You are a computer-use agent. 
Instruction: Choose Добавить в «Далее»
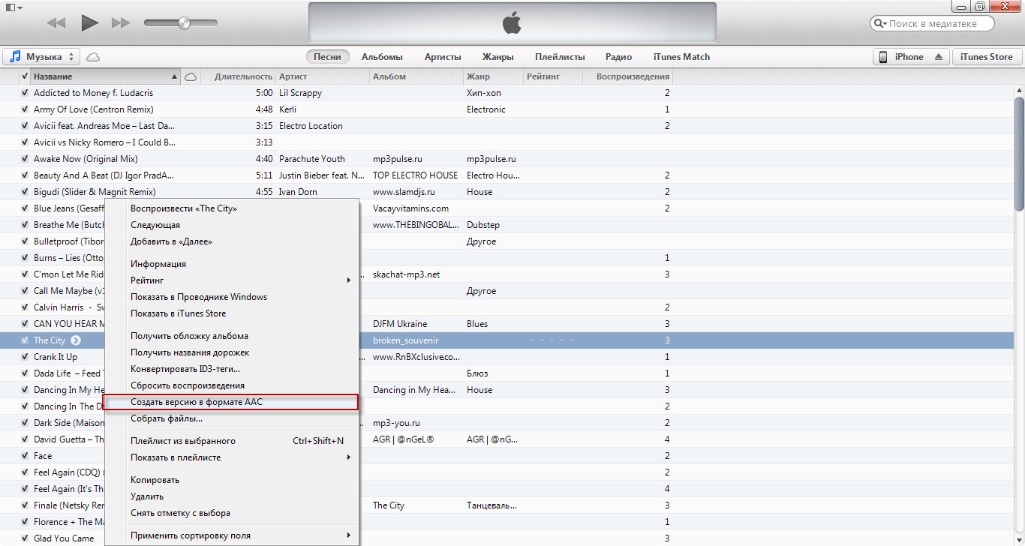(232, 241)
